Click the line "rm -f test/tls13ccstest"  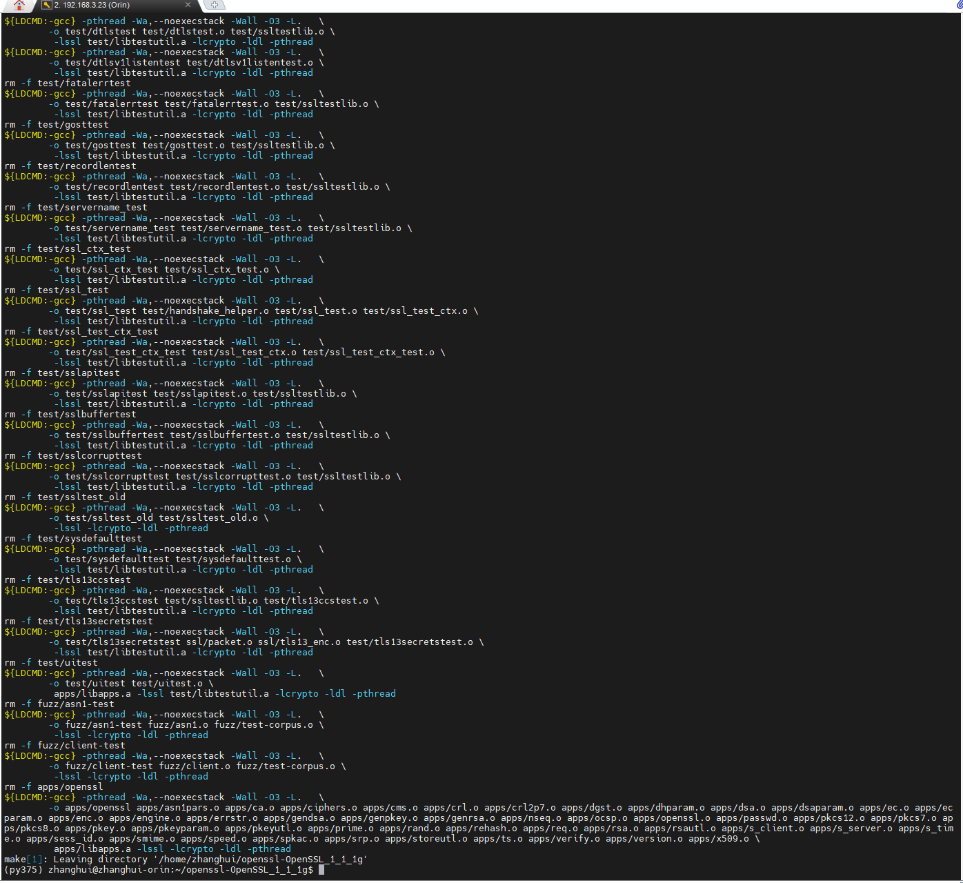point(68,580)
